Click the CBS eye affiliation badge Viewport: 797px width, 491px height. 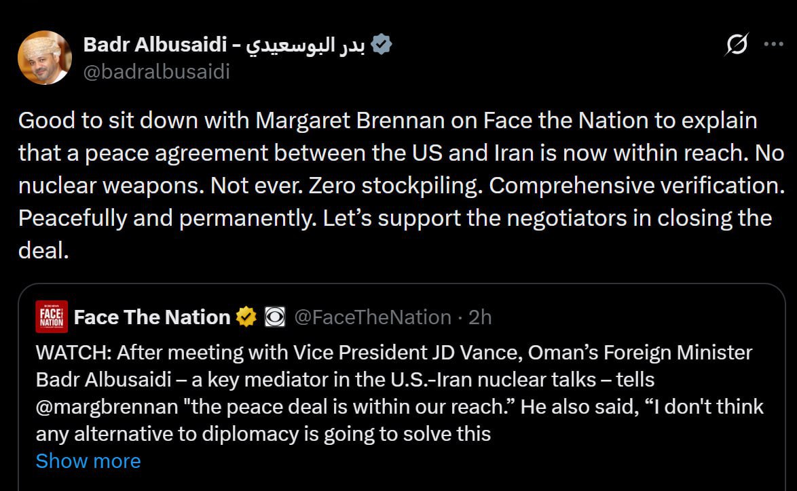[x=274, y=317]
